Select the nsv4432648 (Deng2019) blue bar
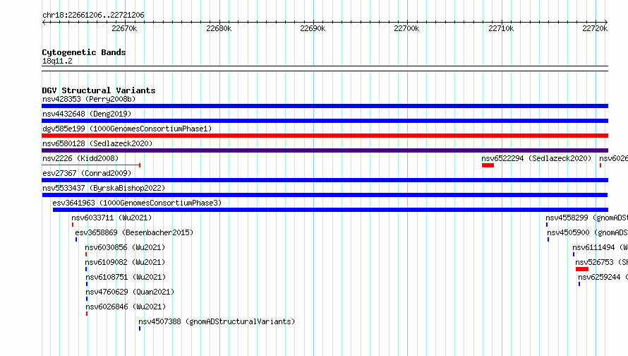 325,121
